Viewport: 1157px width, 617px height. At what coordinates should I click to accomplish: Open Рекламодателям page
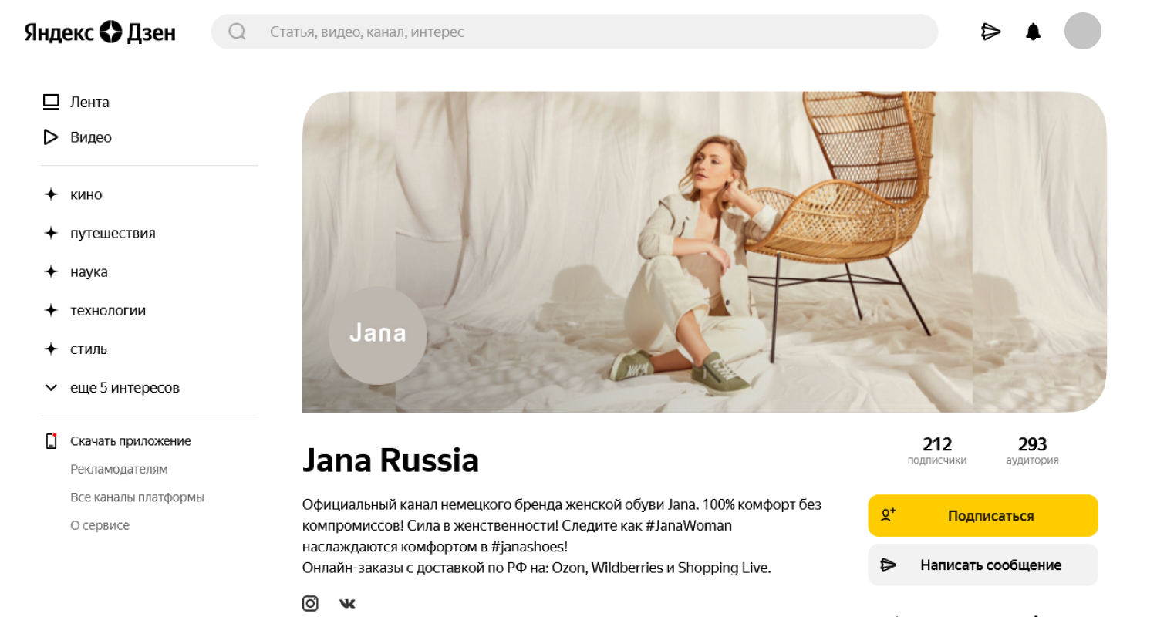point(120,468)
